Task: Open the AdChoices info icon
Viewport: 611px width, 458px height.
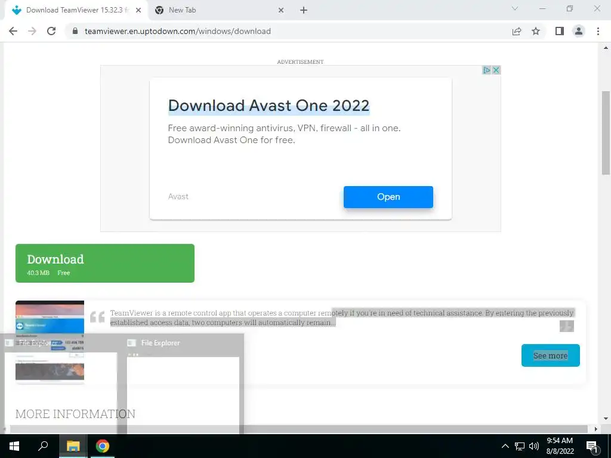Action: (487, 70)
